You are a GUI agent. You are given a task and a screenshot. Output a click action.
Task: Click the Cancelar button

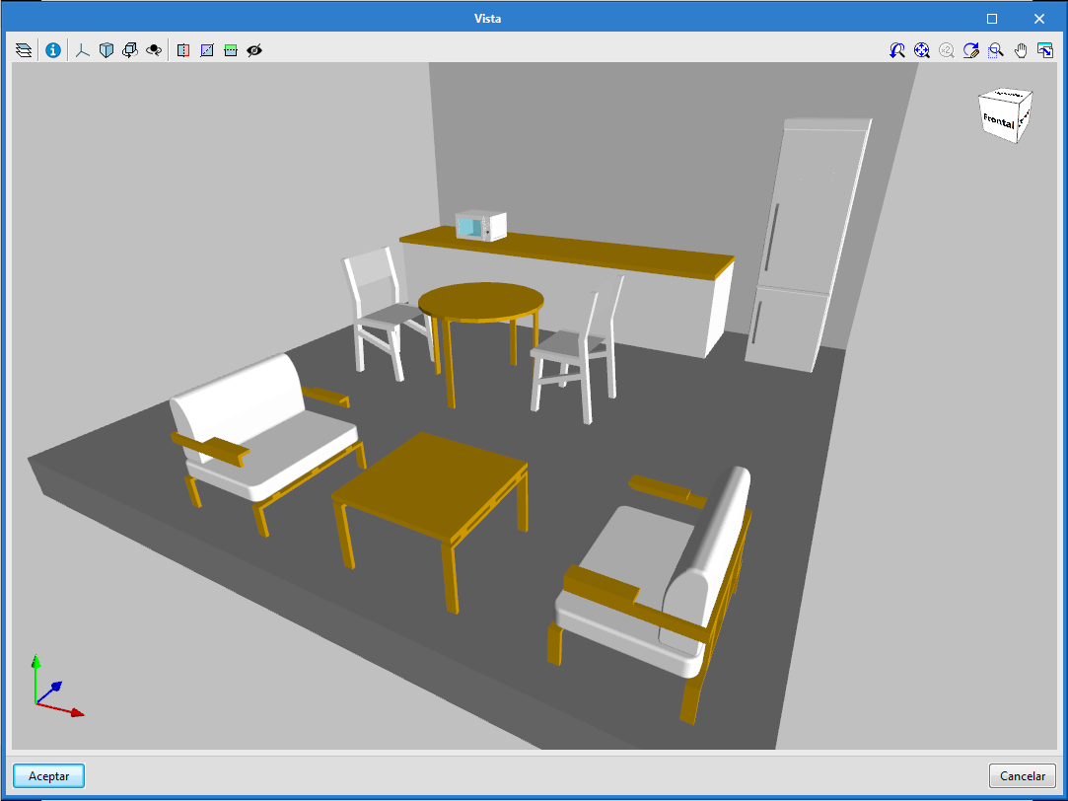point(1023,775)
